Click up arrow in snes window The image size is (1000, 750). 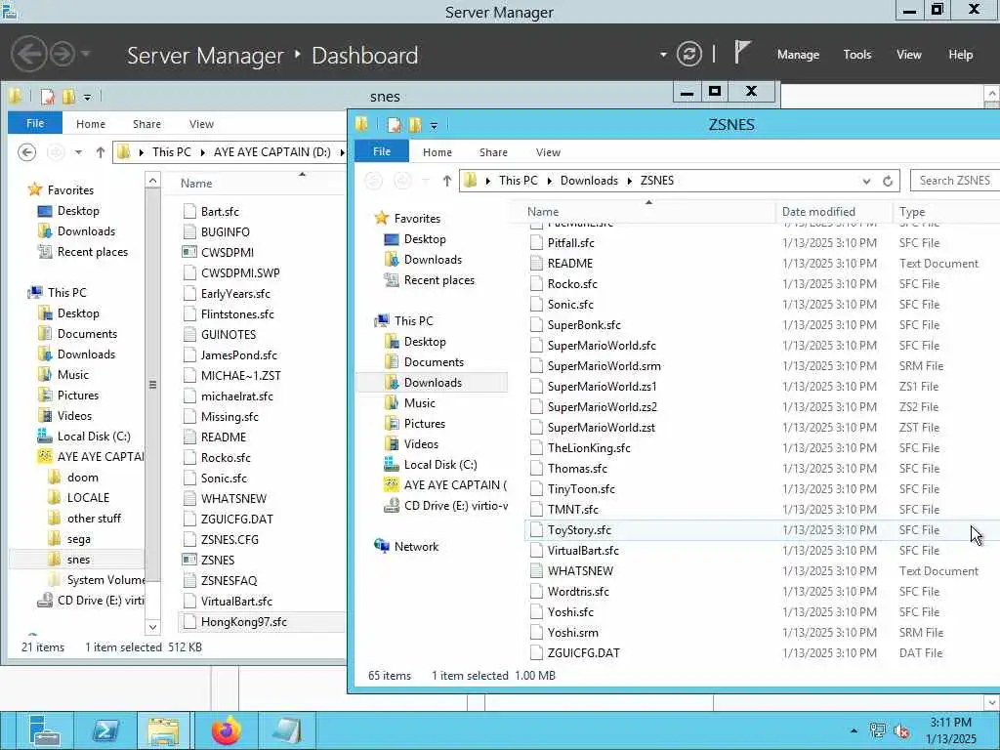pyautogui.click(x=101, y=152)
